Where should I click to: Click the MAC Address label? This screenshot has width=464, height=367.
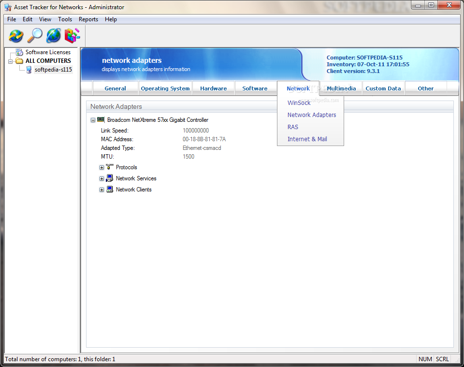(117, 139)
